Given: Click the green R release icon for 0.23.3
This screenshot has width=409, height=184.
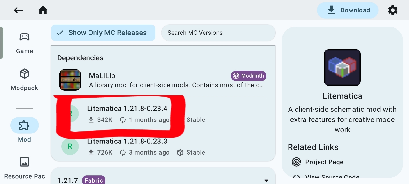Looking at the screenshot, I should pos(70,146).
